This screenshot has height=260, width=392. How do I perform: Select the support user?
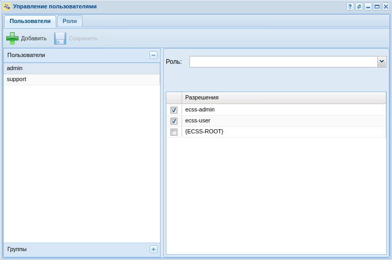pyautogui.click(x=81, y=80)
